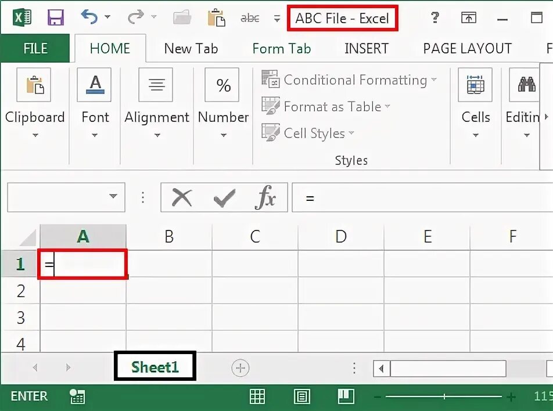Select column D header

click(x=341, y=236)
